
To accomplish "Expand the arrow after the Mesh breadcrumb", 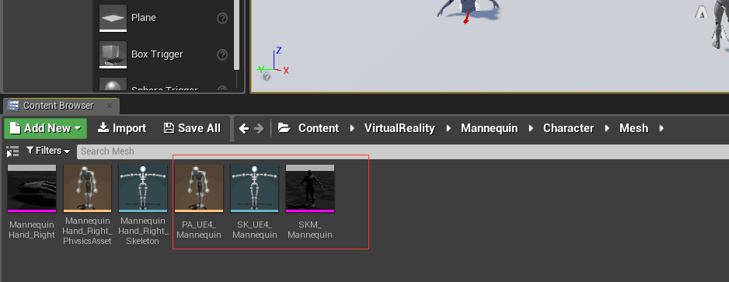I will click(661, 128).
